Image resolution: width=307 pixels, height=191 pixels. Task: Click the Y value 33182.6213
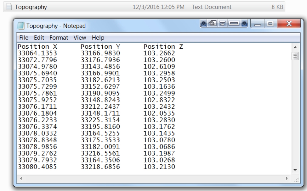pos(100,80)
